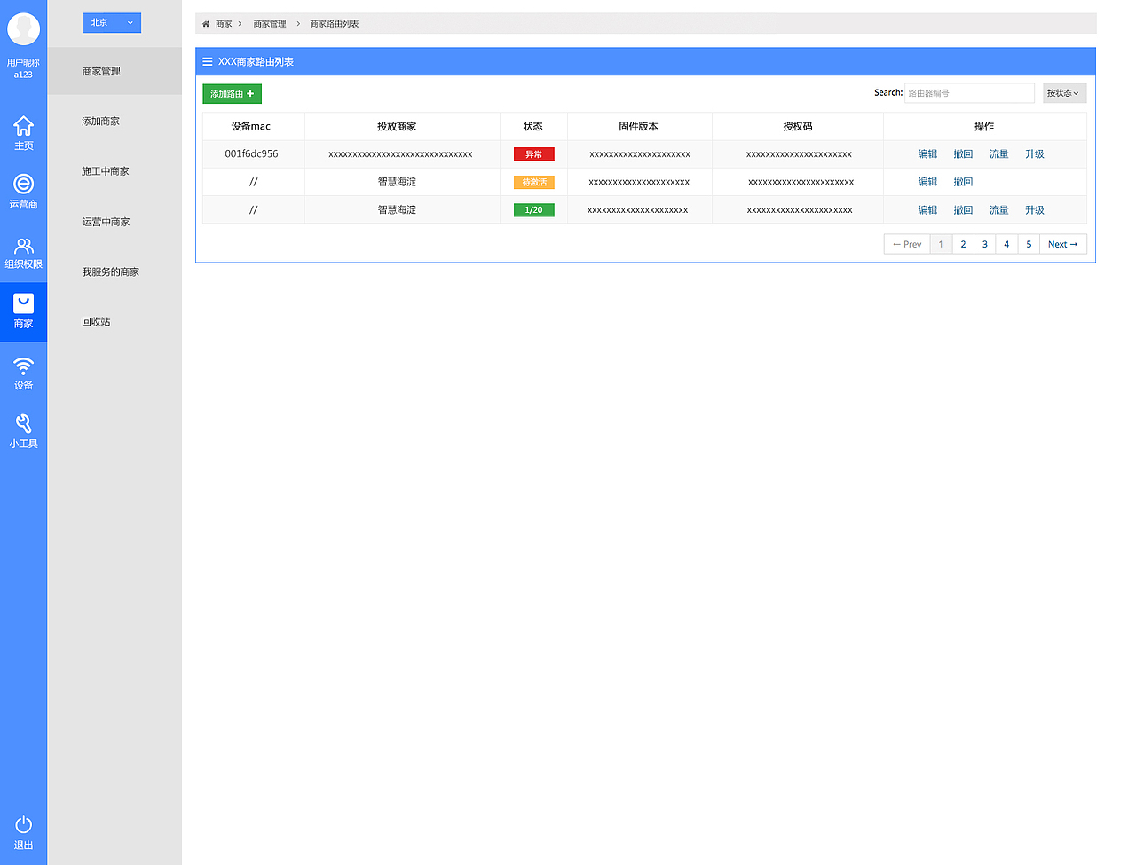Click the red 异常 status badge
1136x865 pixels.
[534, 154]
